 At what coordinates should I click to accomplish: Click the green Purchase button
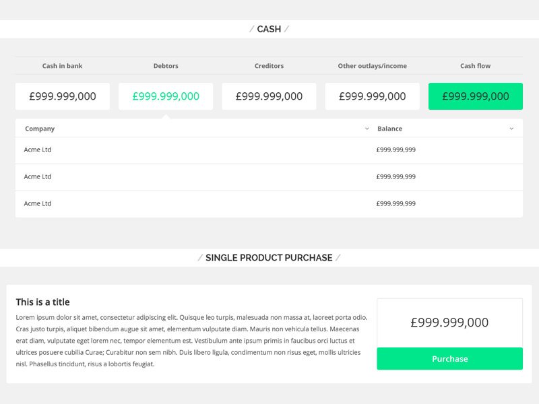(449, 359)
